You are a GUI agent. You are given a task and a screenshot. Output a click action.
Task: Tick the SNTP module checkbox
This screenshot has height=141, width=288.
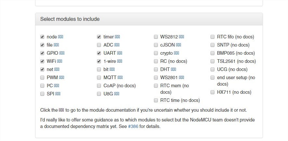pos(213,45)
